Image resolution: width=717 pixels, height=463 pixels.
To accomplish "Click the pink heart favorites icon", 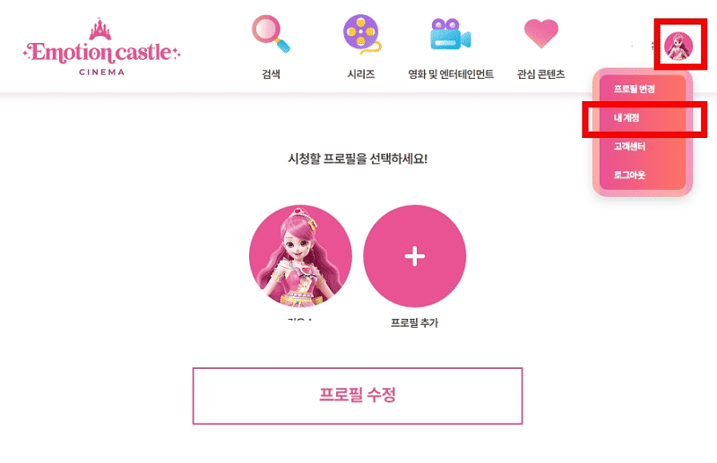I will pos(541,33).
